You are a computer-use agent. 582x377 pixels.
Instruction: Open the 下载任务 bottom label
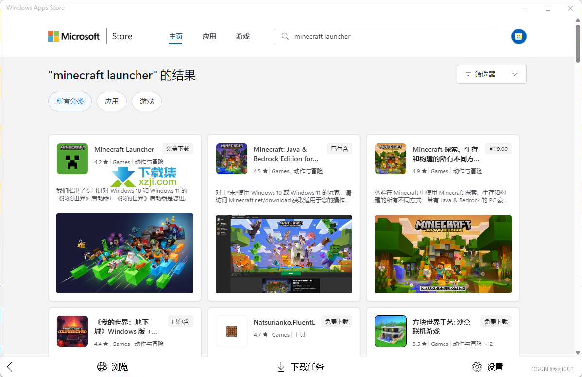tap(308, 367)
